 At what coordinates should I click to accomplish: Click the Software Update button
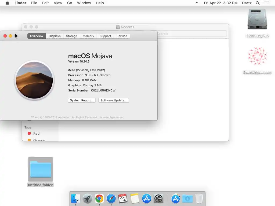[114, 100]
